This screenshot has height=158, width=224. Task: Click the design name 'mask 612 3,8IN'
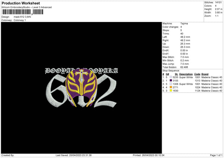click(x=22, y=17)
